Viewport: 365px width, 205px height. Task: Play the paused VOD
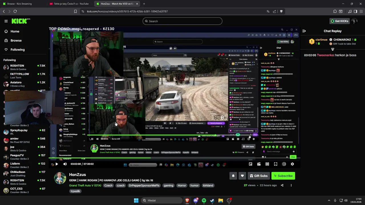click(x=57, y=164)
